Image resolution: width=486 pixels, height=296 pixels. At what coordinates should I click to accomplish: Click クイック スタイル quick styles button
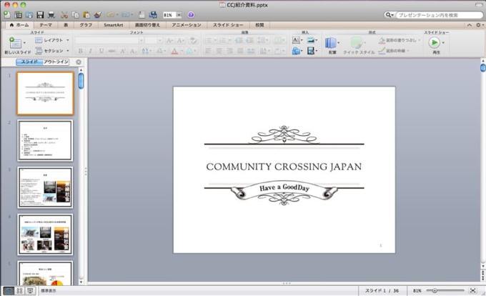coord(359,46)
